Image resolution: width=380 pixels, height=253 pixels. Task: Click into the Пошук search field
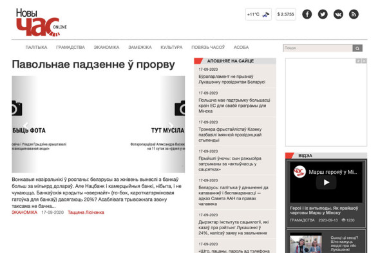pyautogui.click(x=318, y=48)
